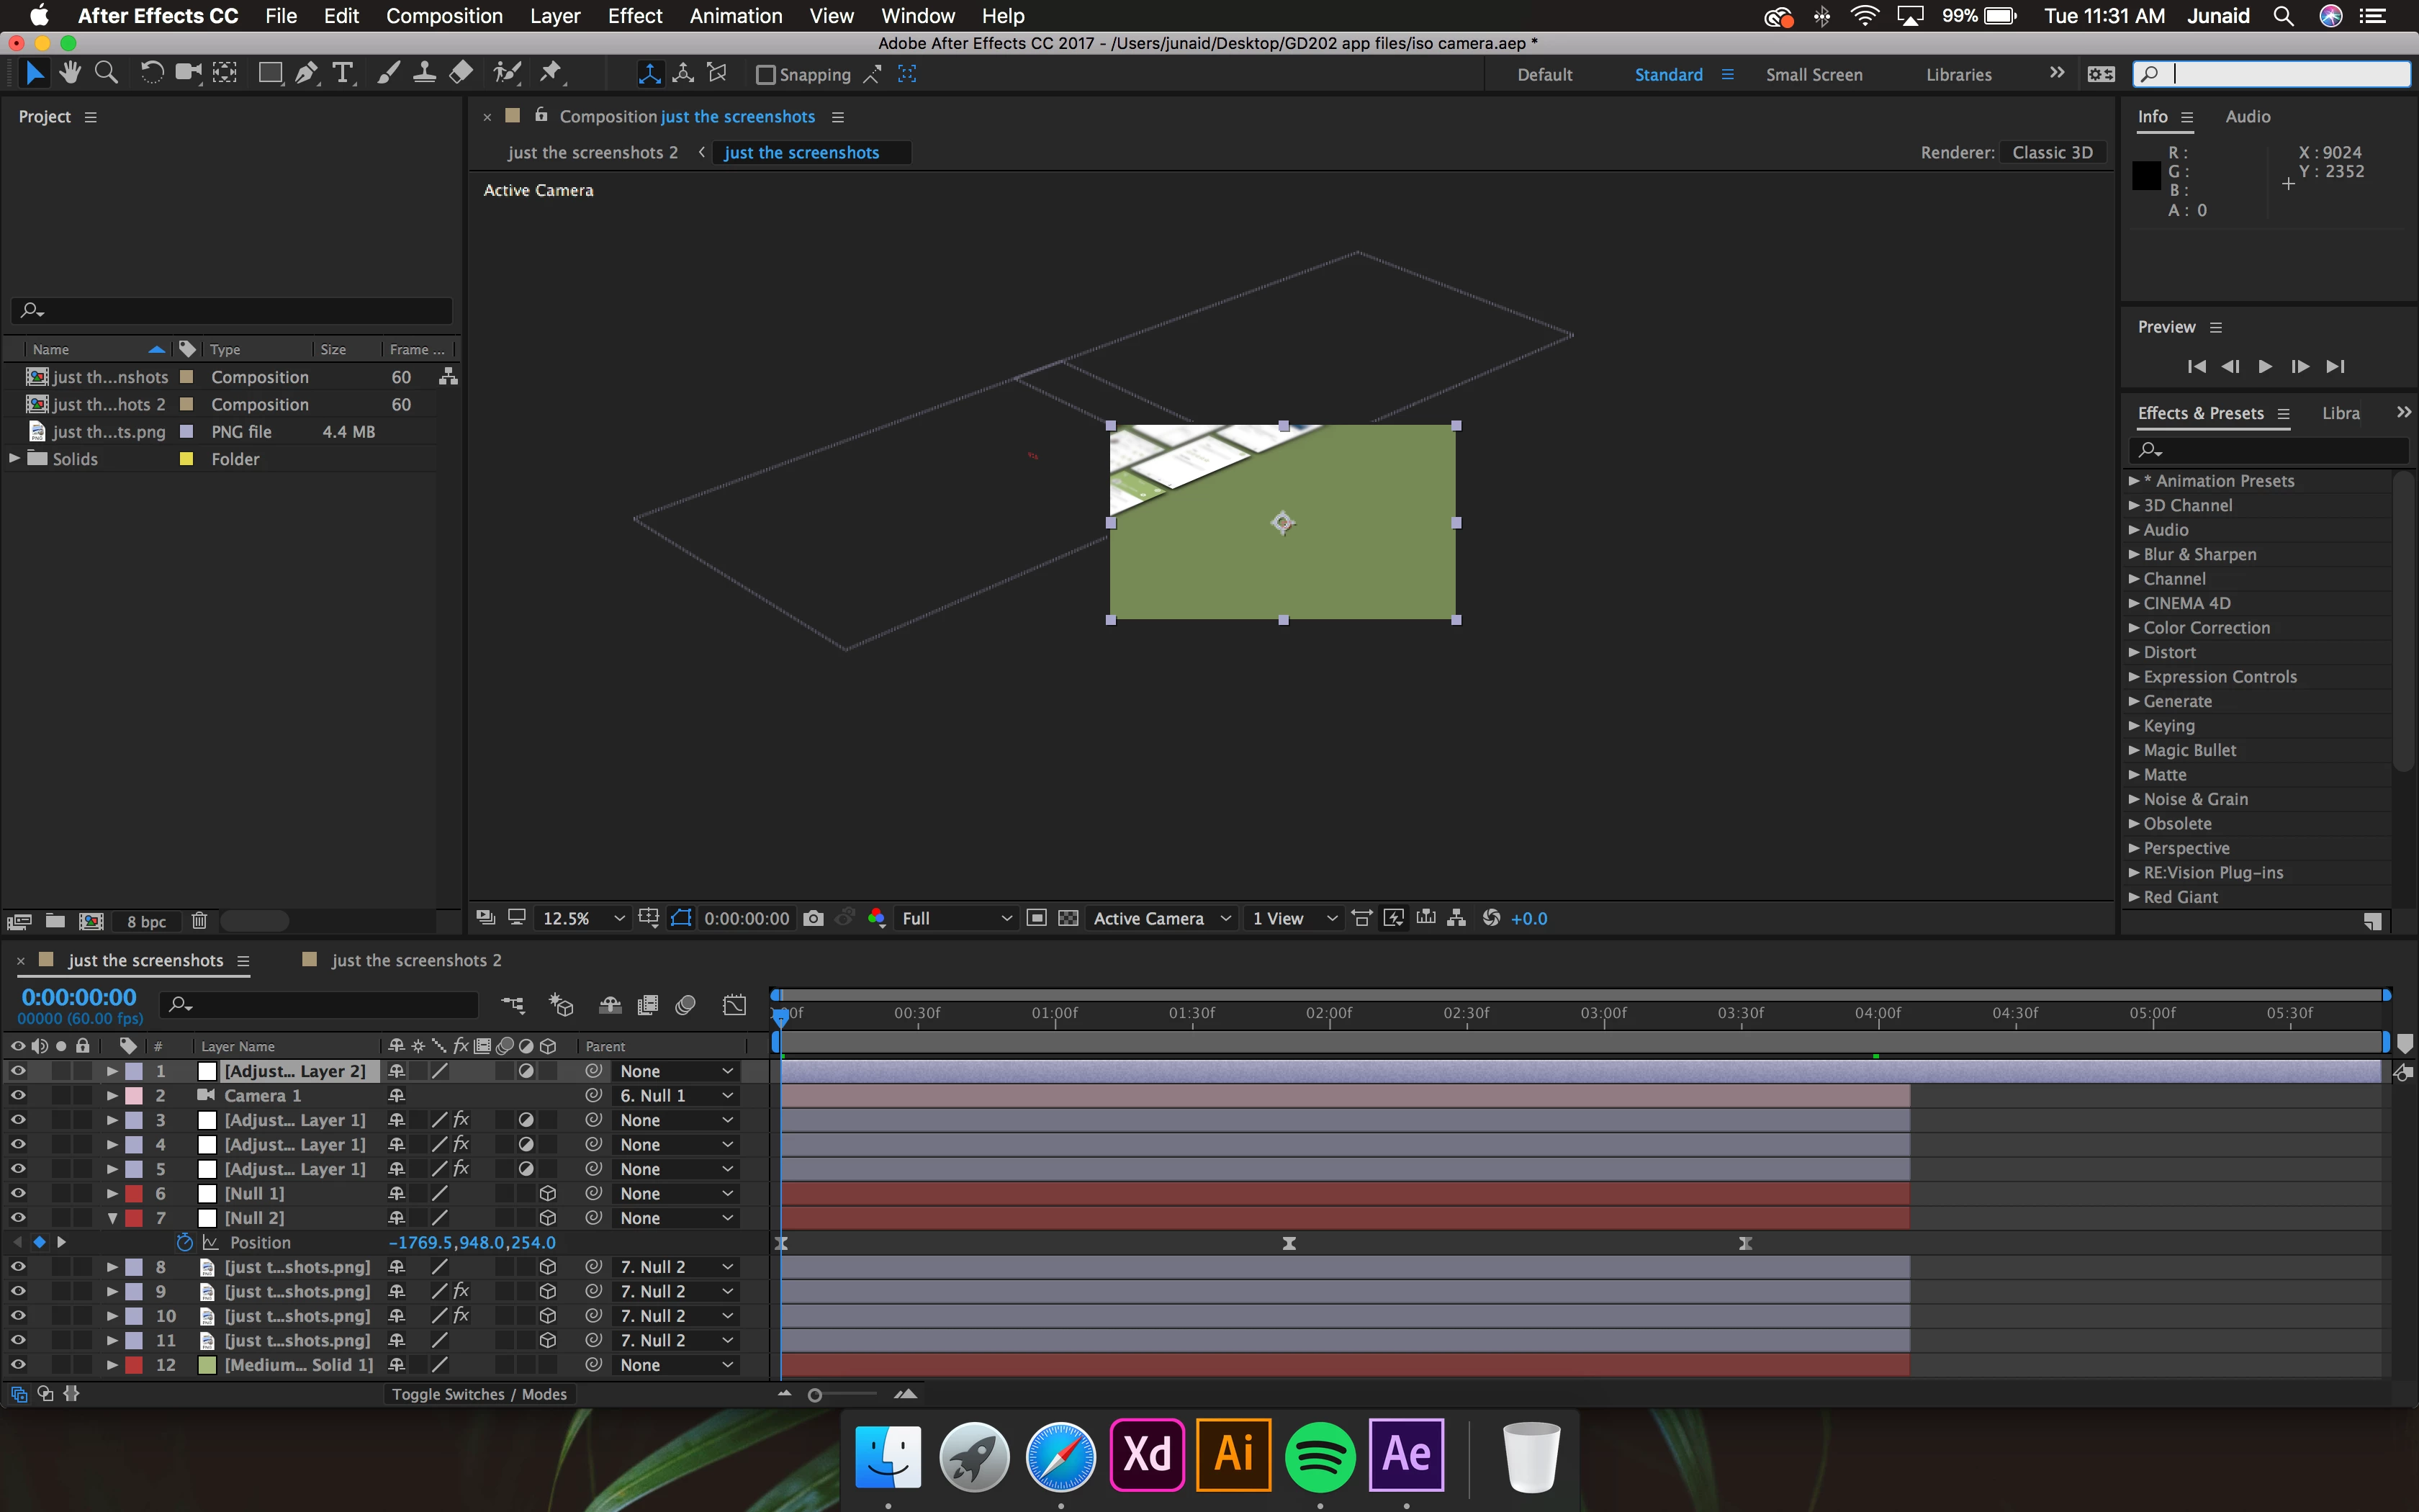The width and height of the screenshot is (2419, 1512).
Task: Click Toggle Switches / Modes button
Action: point(479,1394)
